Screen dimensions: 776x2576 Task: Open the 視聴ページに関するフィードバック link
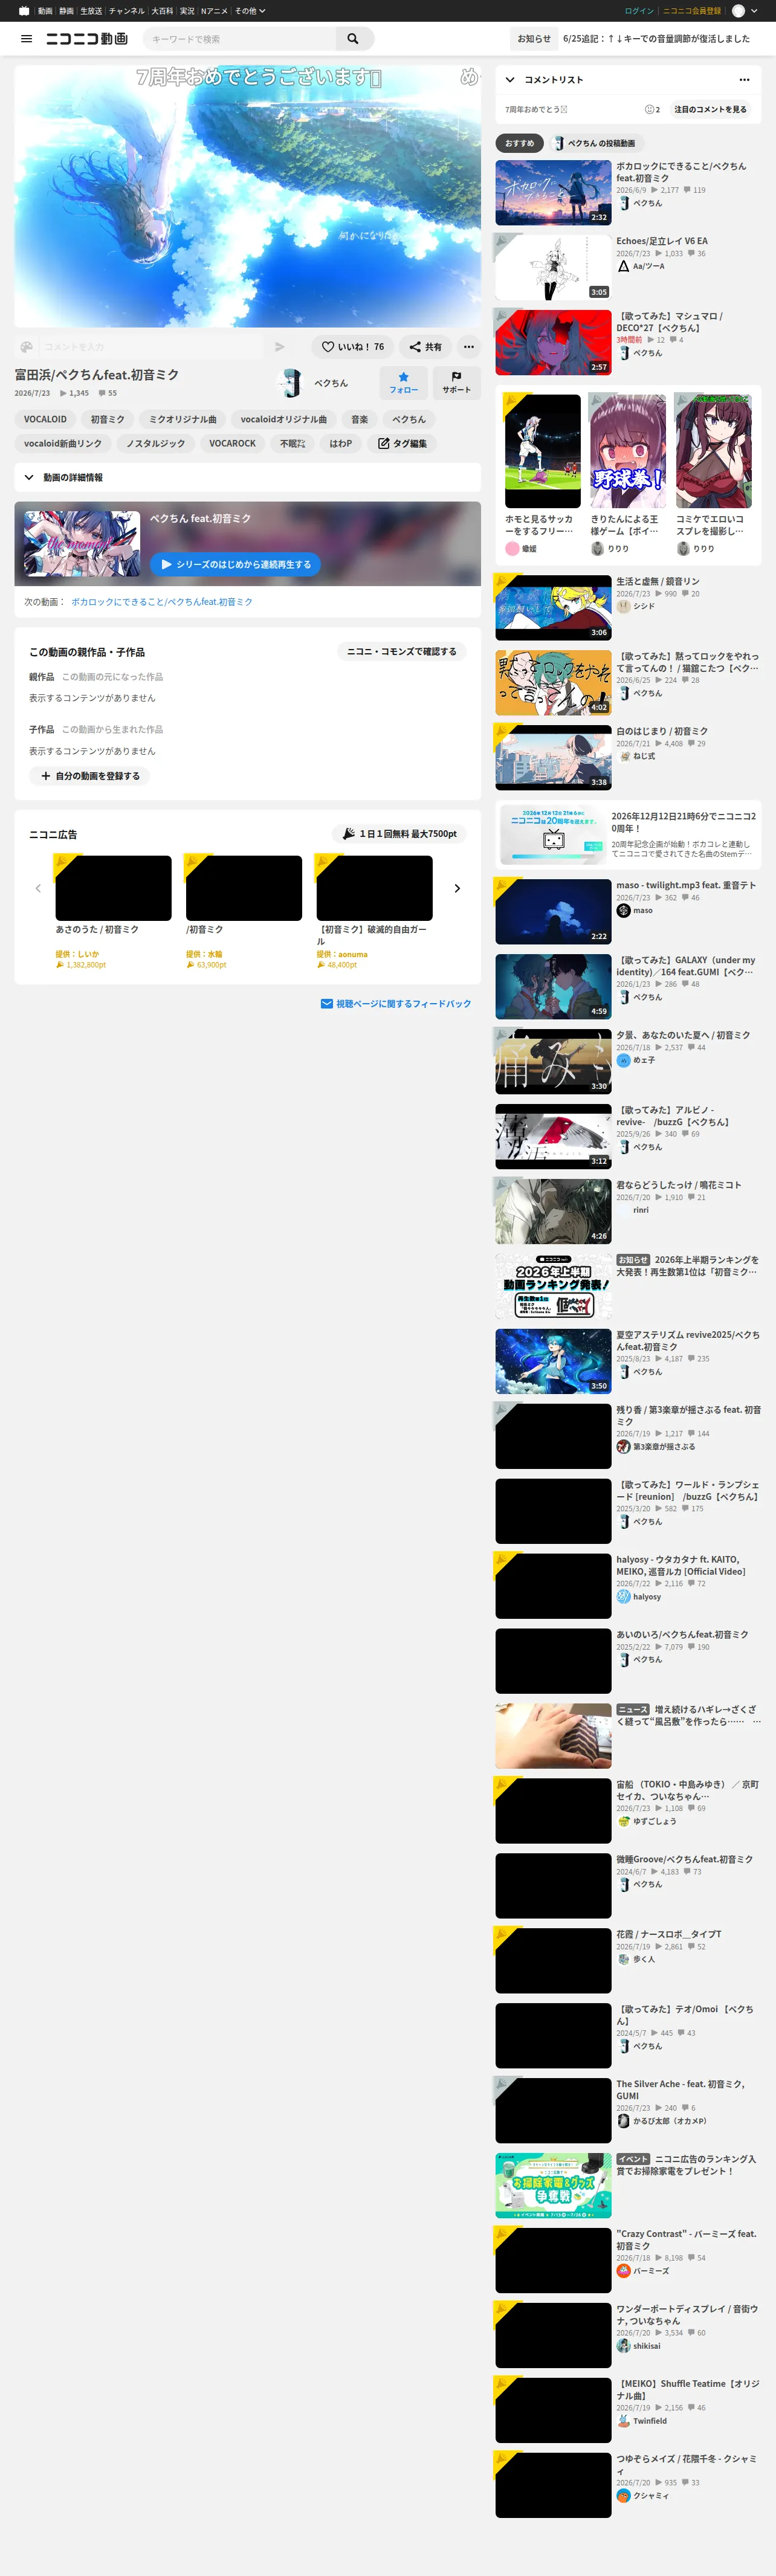point(396,1003)
